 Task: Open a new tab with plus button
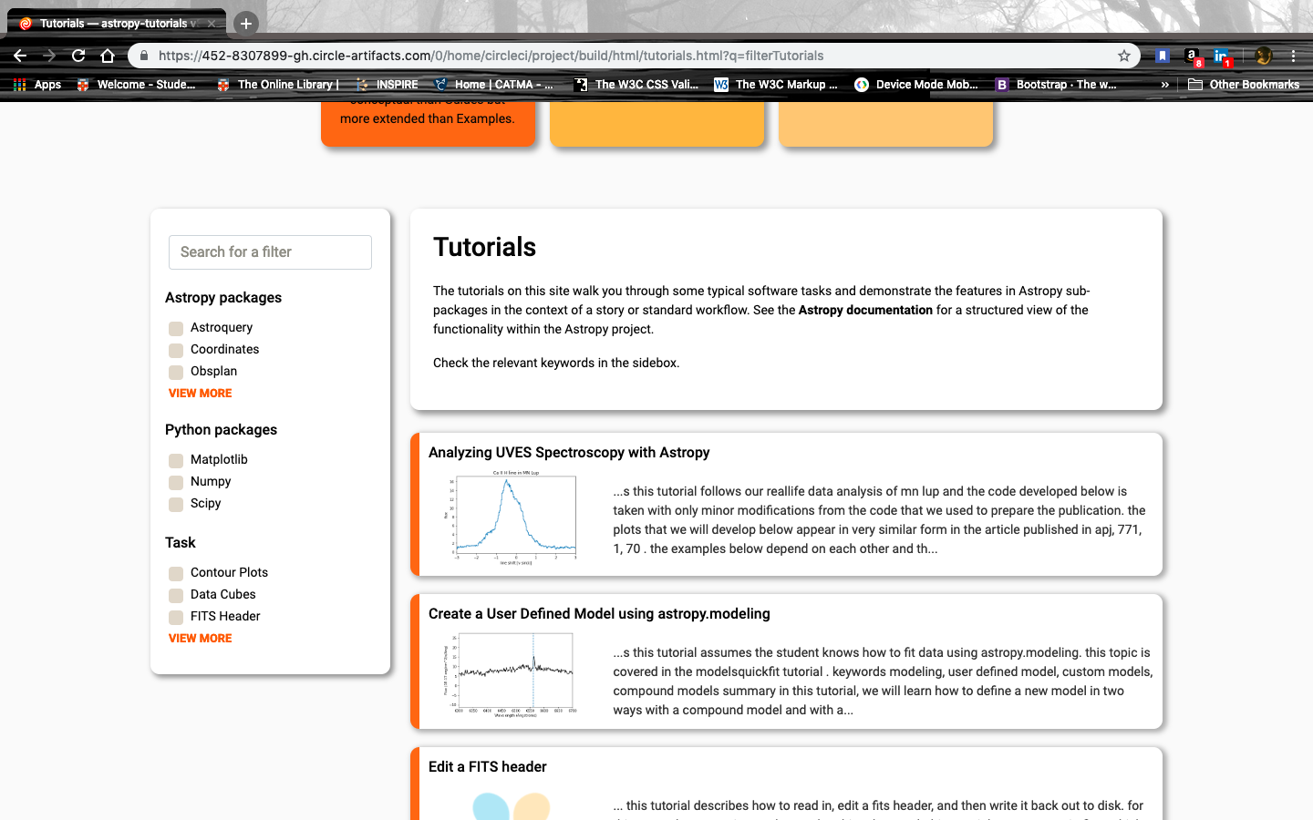tap(246, 24)
